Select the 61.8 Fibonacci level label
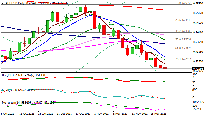The image size is (205, 117). (183, 48)
